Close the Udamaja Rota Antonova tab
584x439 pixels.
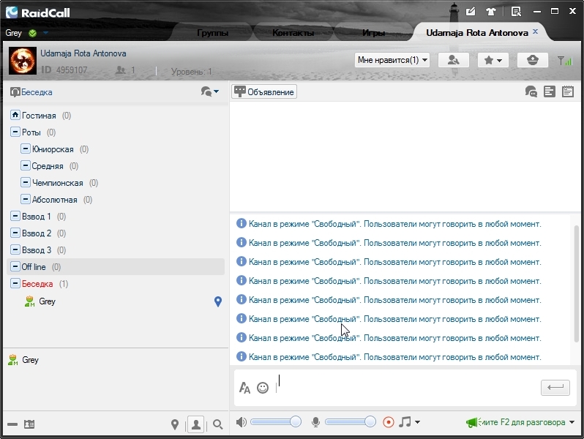(535, 31)
